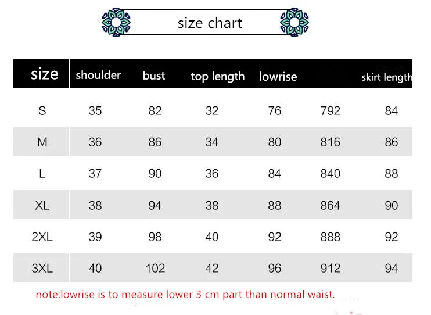Click the L size row label
The image size is (431, 315).
tap(42, 174)
